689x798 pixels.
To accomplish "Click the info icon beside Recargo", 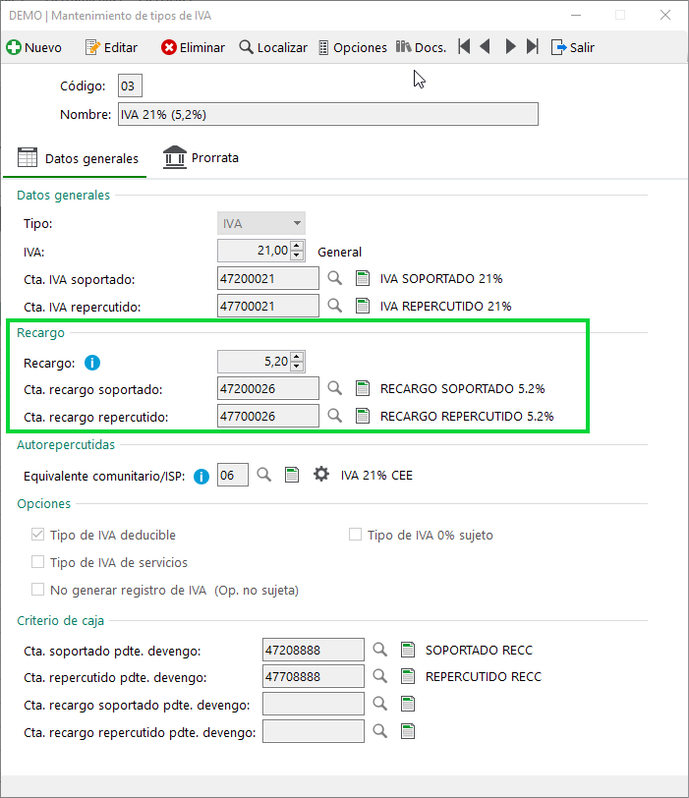I will [92, 363].
